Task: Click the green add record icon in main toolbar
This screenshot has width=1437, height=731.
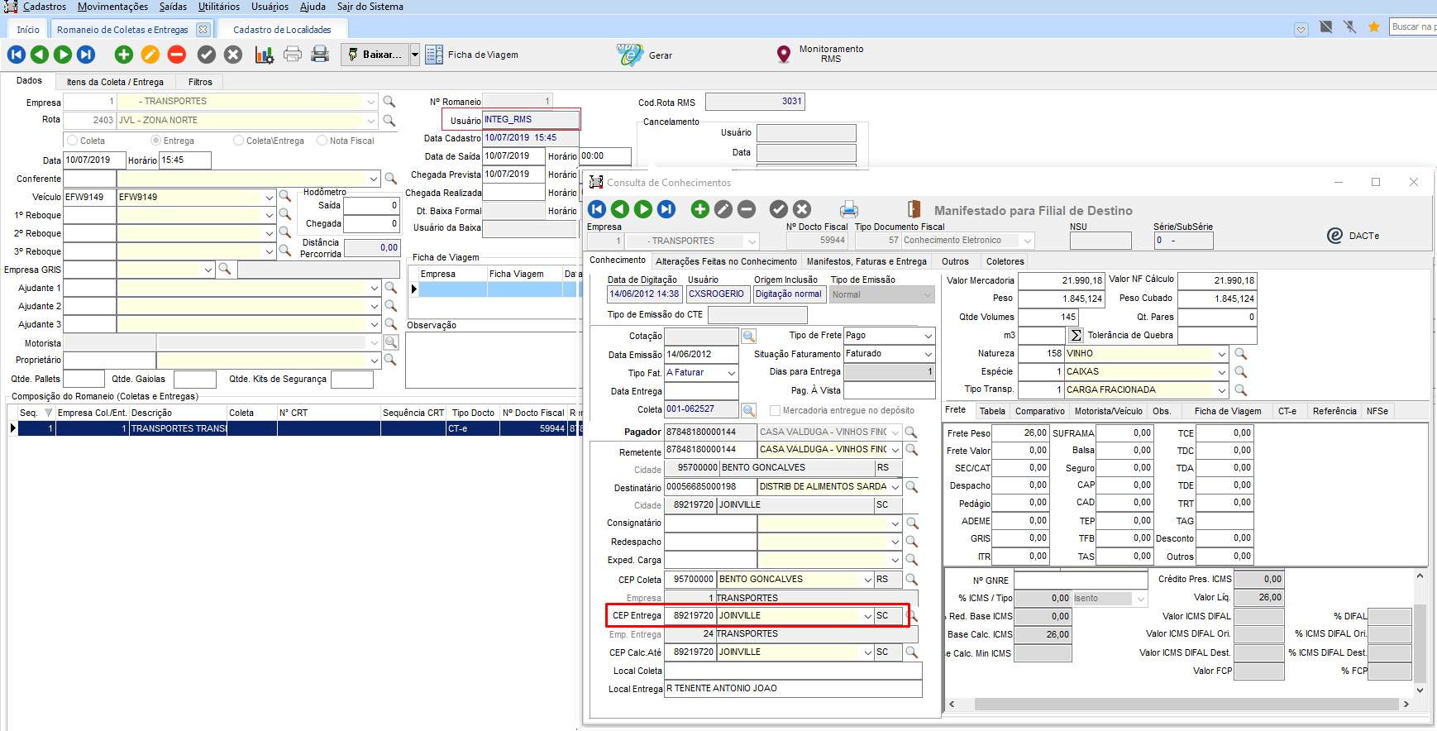Action: coord(124,55)
